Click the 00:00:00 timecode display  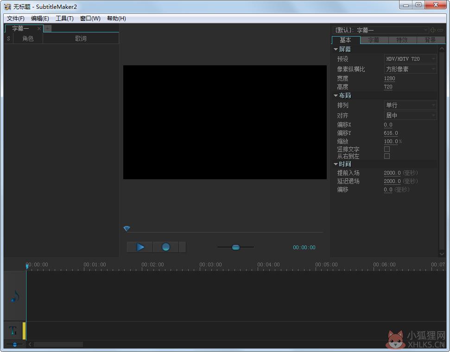pos(304,247)
